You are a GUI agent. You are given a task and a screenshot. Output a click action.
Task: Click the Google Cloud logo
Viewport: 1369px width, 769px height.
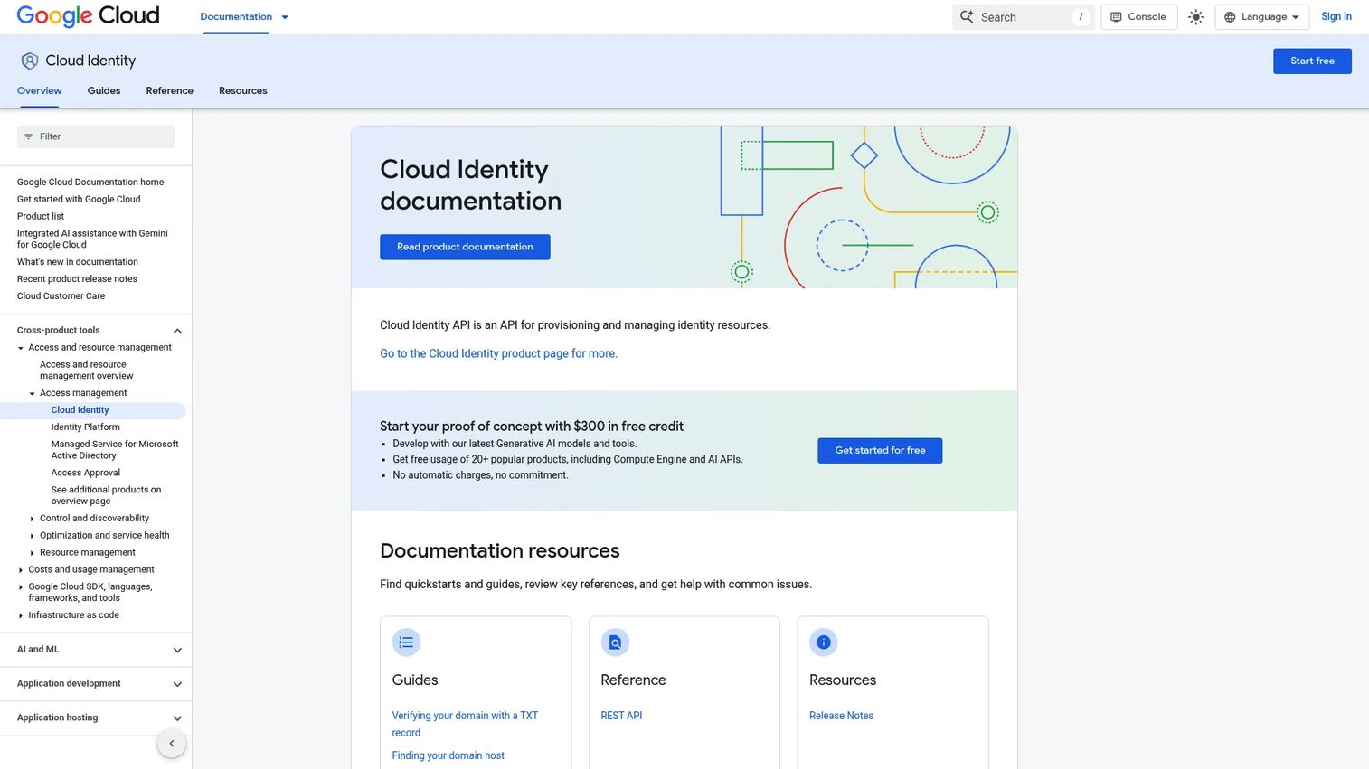(88, 16)
